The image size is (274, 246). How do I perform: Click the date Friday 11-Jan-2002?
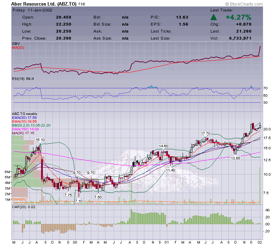coord(33,10)
